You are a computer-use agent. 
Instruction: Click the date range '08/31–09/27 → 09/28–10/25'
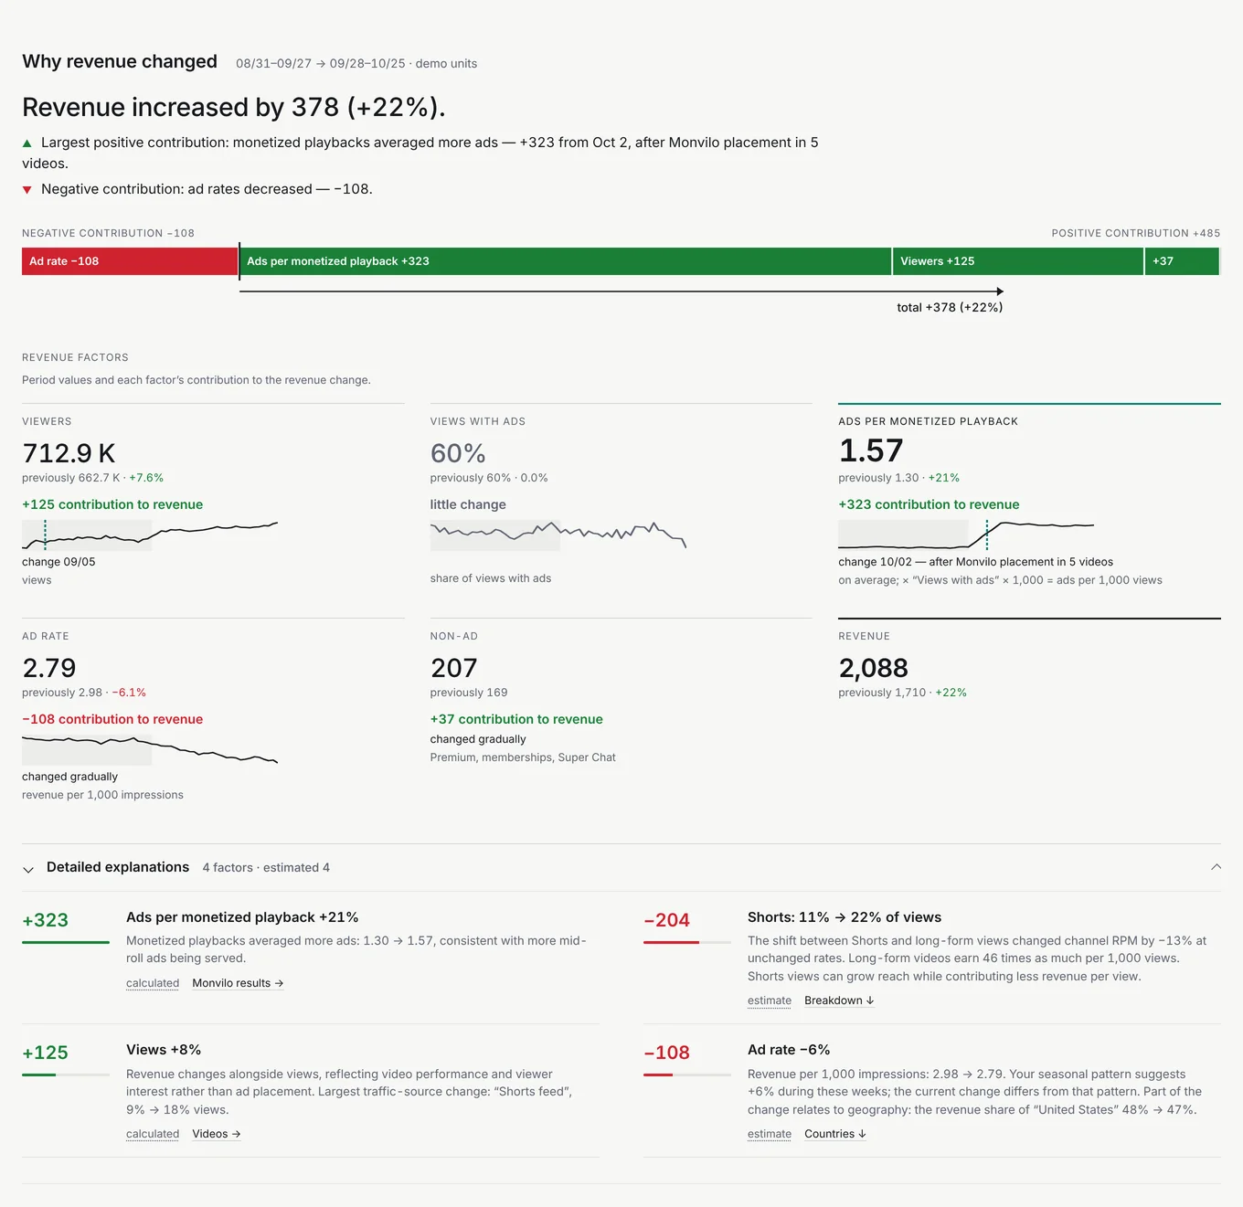(320, 64)
